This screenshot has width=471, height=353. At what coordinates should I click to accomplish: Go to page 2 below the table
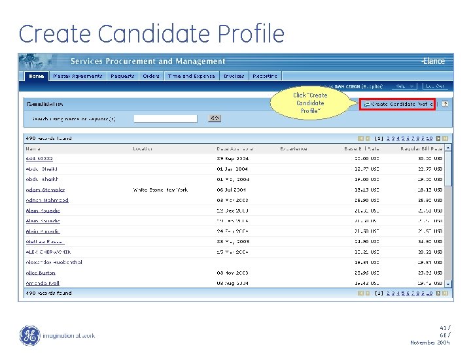point(388,293)
